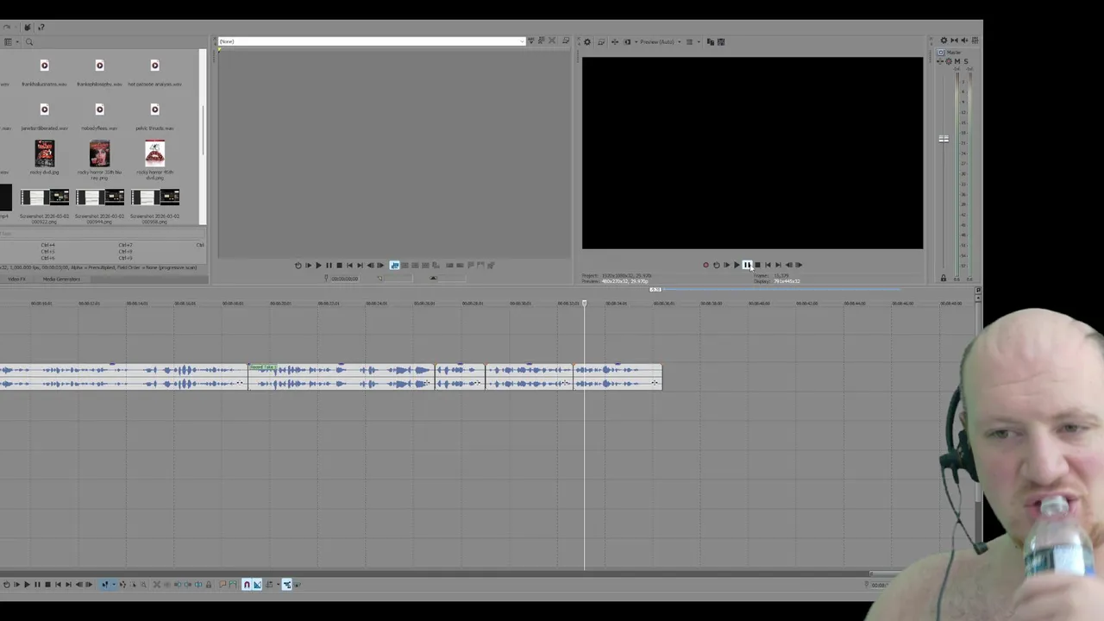Toggle the Master fader channel lock
Viewport: 1104px width, 621px height.
(943, 278)
